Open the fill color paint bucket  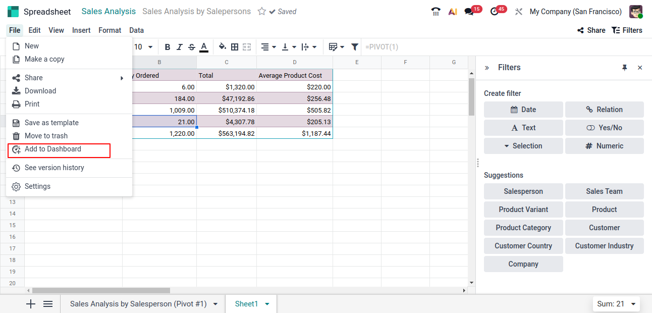[222, 47]
